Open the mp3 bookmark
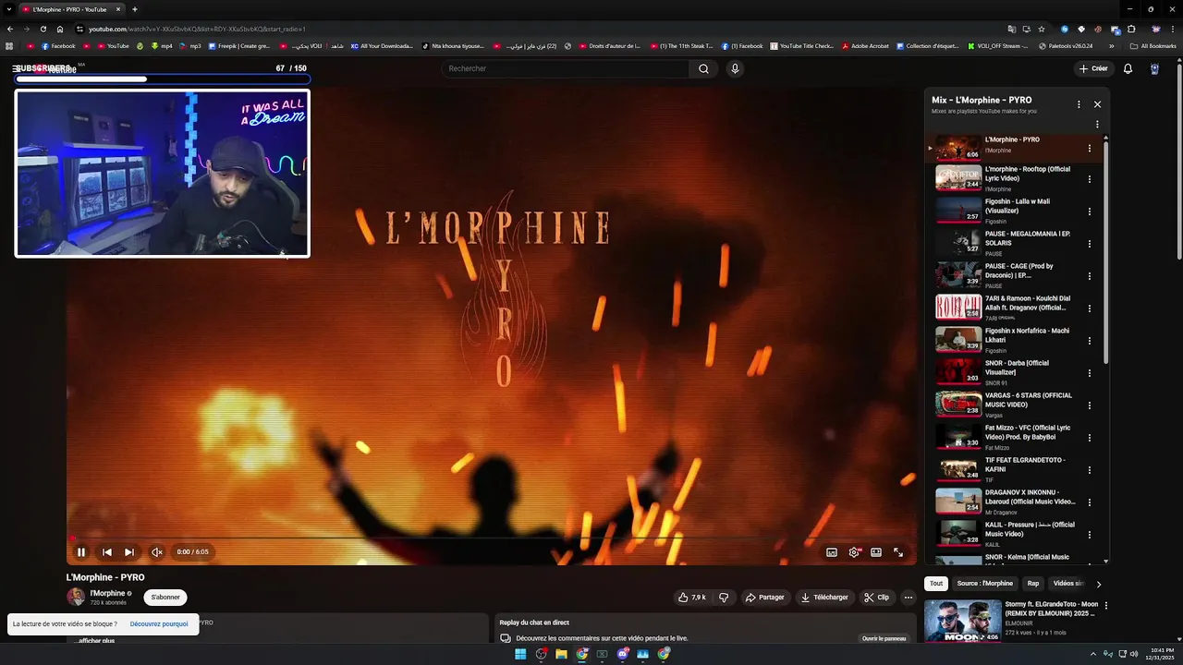This screenshot has width=1183, height=665. [x=189, y=45]
